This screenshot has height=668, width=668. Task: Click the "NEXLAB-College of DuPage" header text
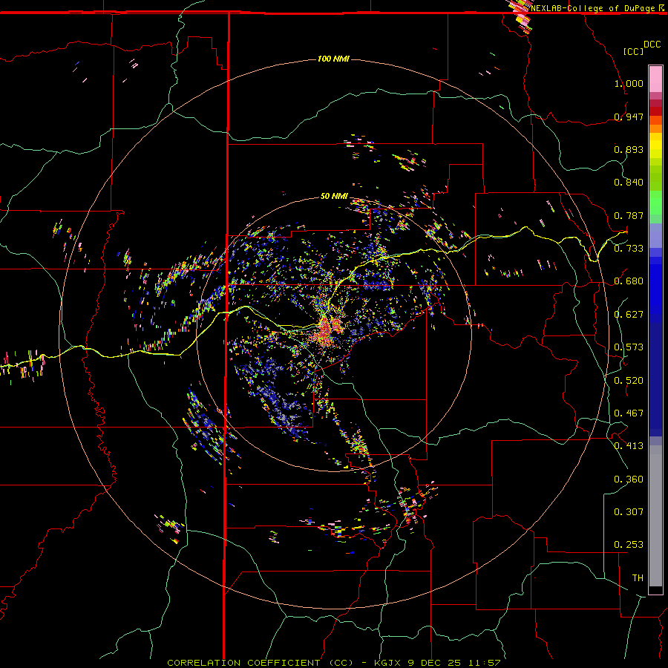(x=592, y=8)
